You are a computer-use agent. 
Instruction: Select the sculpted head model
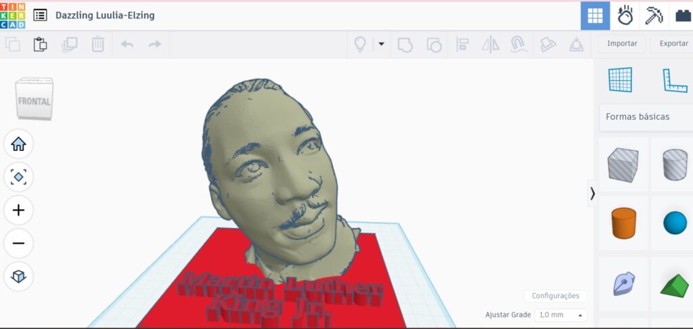tap(274, 177)
